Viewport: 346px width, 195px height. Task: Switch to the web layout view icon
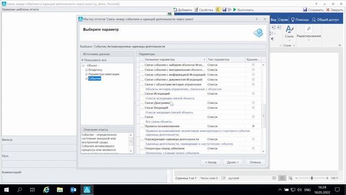pos(290,178)
